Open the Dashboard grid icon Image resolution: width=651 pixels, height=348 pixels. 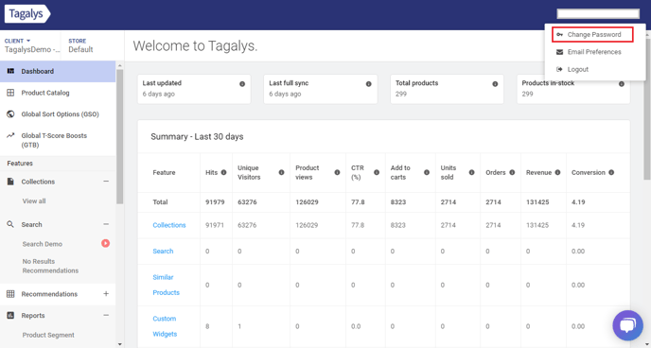click(x=10, y=71)
